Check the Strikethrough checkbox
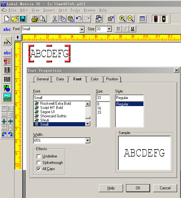This screenshot has width=181, height=198. (x=39, y=163)
